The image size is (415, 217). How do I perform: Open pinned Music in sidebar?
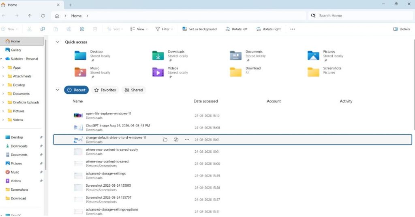[x=13, y=172]
